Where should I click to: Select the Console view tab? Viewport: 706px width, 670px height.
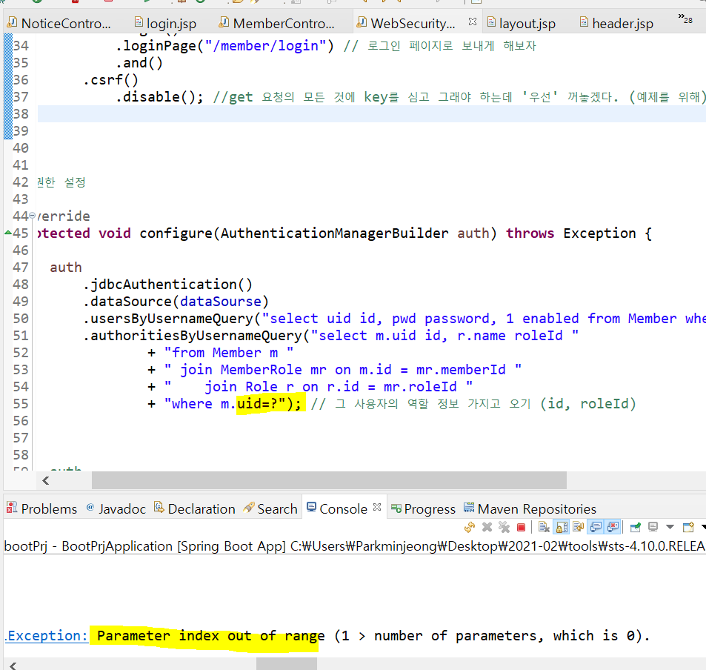point(343,508)
